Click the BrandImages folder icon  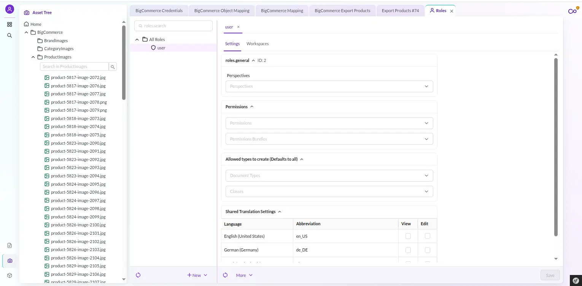click(x=40, y=40)
